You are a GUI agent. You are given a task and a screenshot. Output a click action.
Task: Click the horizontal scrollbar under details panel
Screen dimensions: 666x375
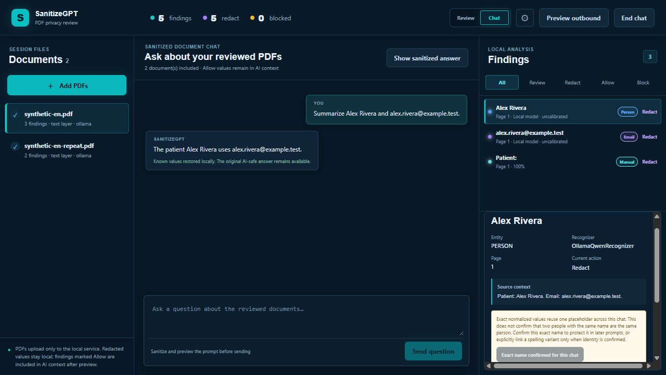coord(568,366)
